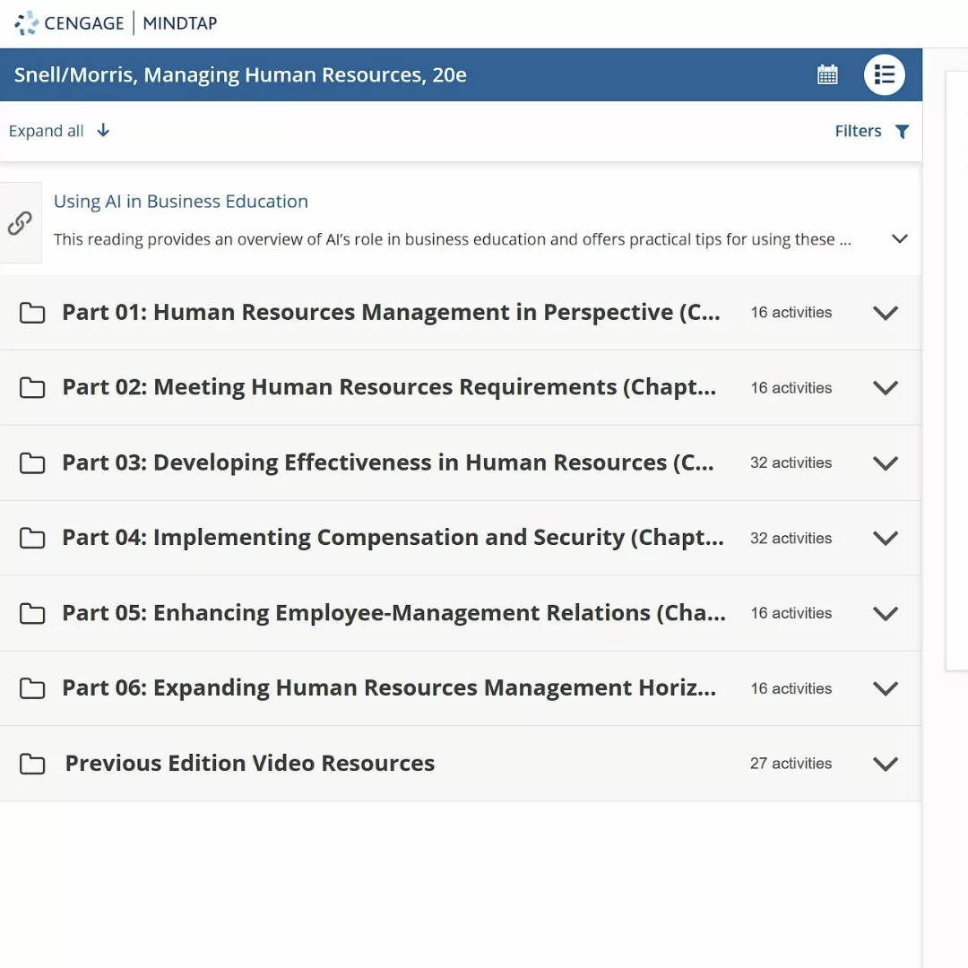Click the '27 activities' count

point(791,763)
